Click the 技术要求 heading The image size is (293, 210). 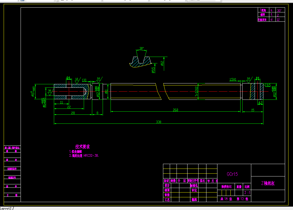pyautogui.click(x=82, y=147)
